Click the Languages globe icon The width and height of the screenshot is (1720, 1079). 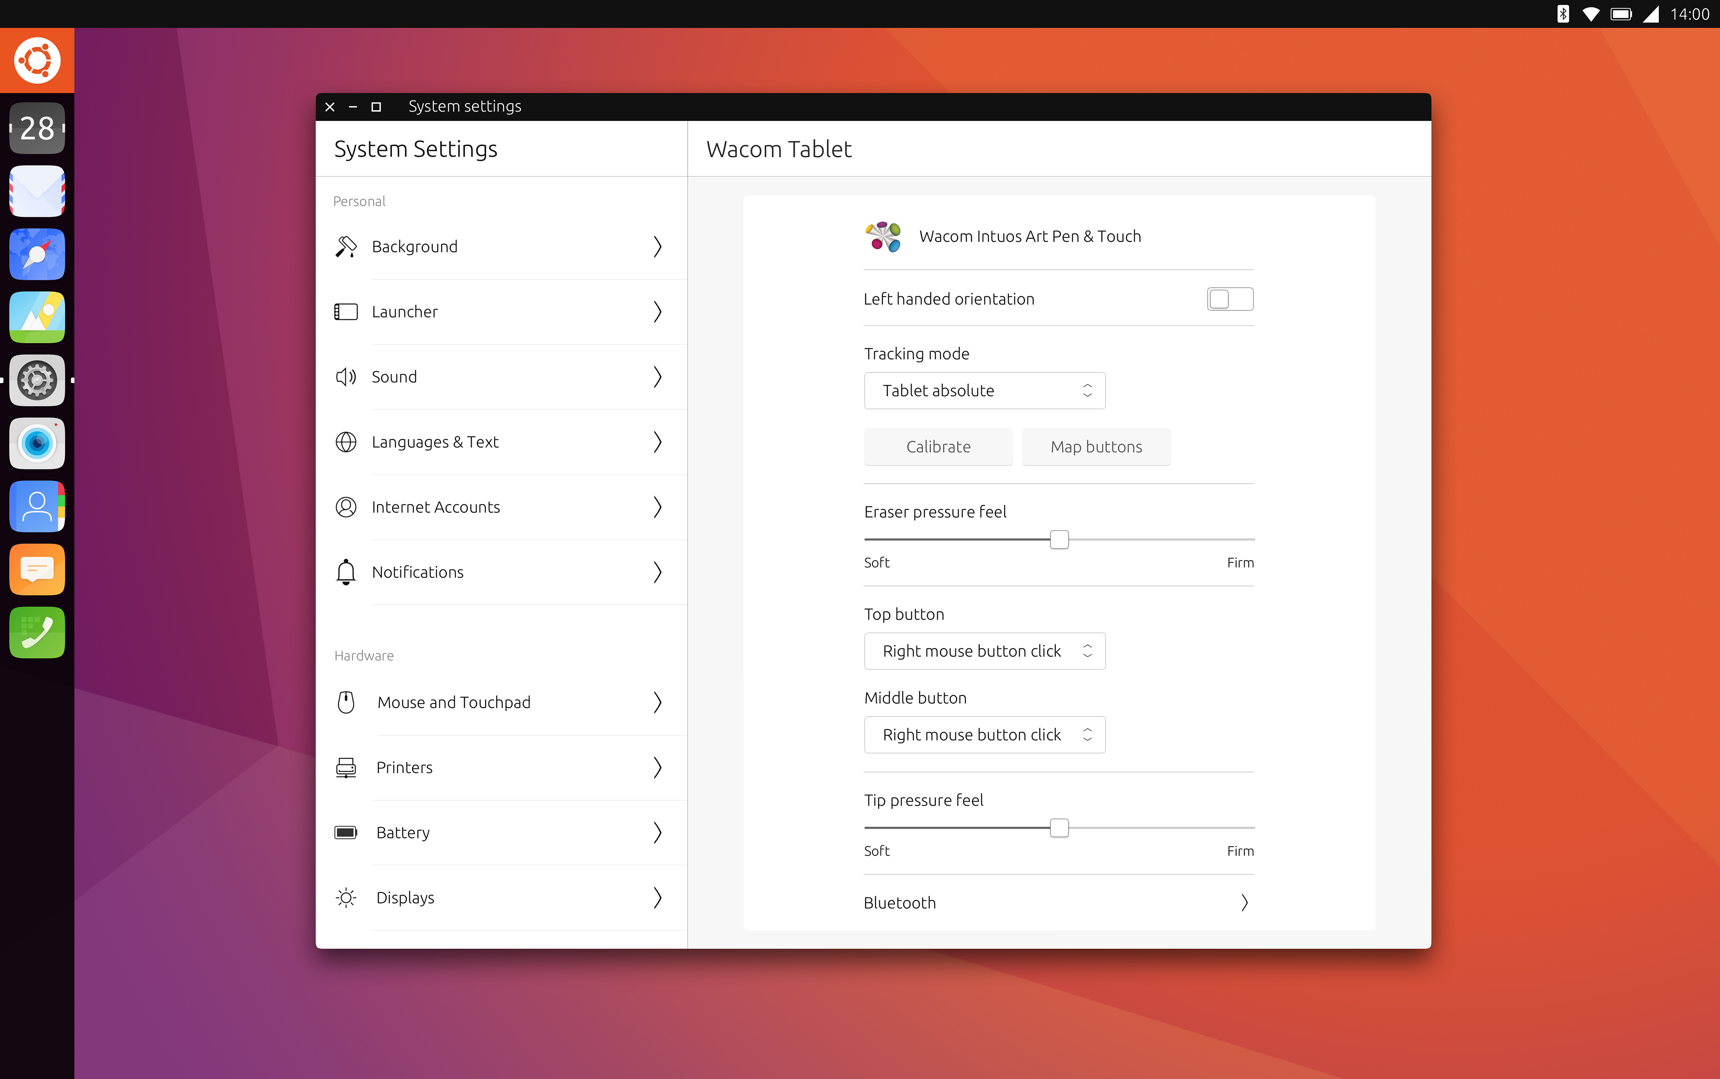(x=346, y=442)
